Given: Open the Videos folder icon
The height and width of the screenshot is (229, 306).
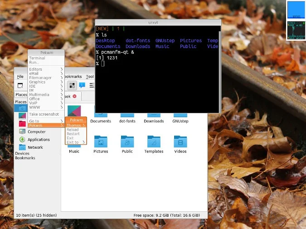Looking at the screenshot, I should (x=180, y=142).
